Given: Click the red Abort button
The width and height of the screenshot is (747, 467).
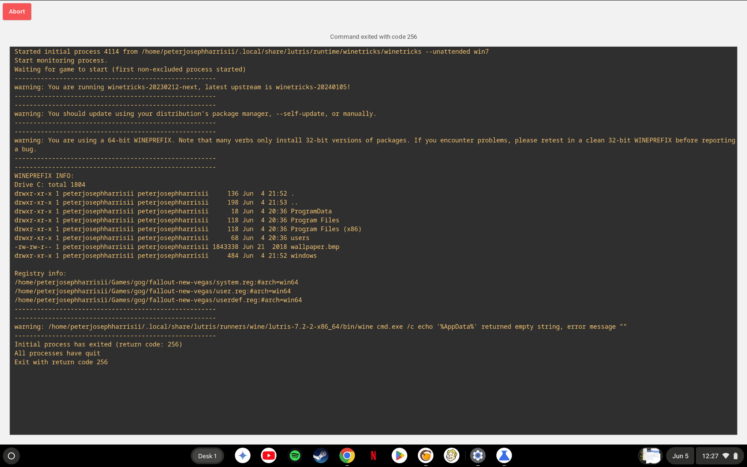Looking at the screenshot, I should click(17, 12).
